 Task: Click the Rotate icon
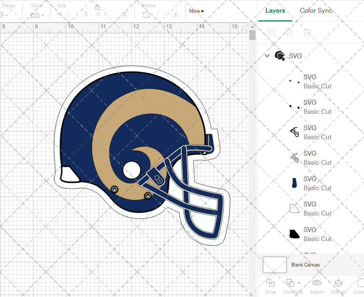point(146,15)
